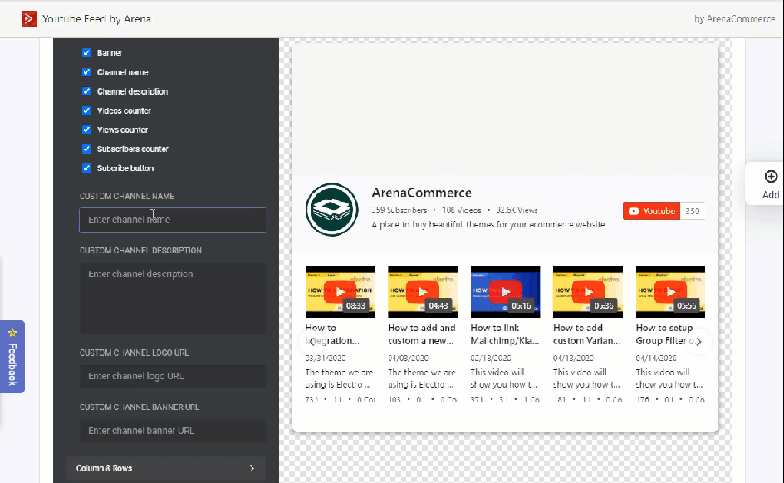Play the 05:16 Mailchimp video
The width and height of the screenshot is (784, 483).
pos(505,292)
